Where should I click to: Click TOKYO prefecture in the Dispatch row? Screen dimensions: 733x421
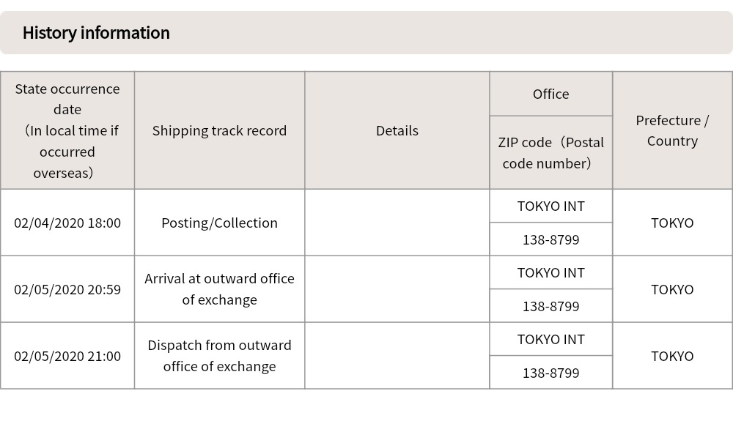click(x=672, y=356)
